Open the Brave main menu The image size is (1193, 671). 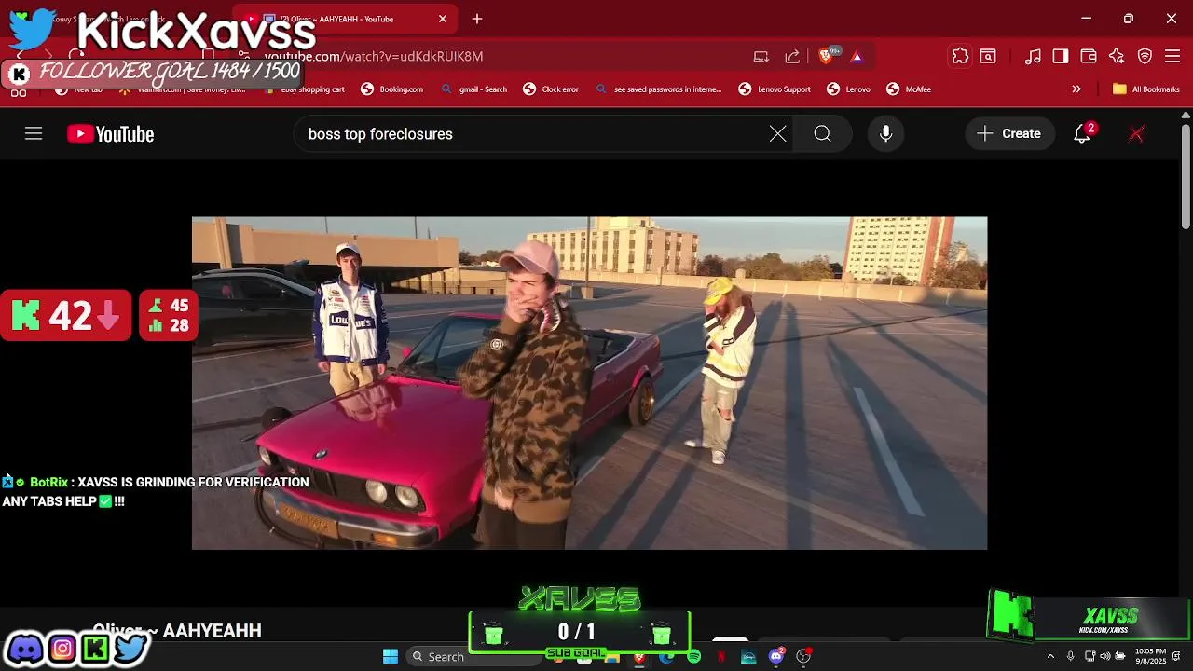click(x=1172, y=56)
